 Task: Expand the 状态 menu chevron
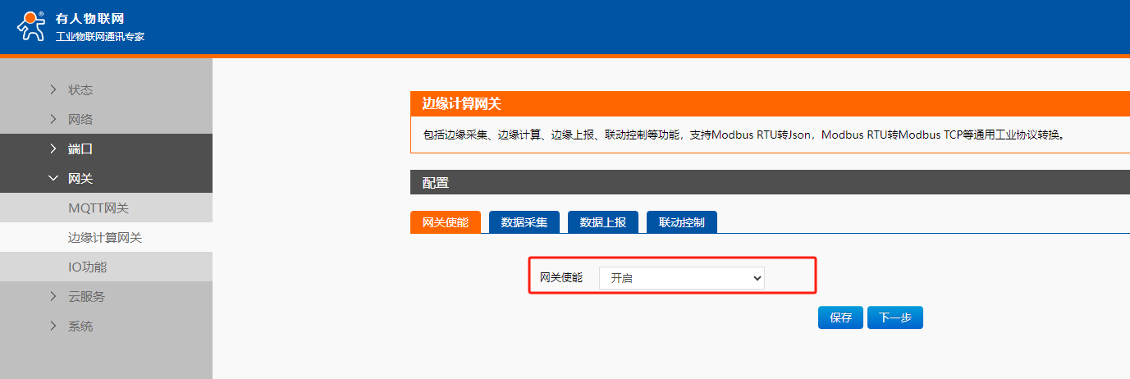(x=53, y=89)
